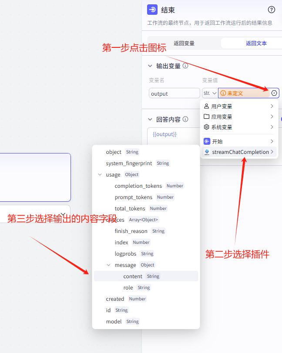Click the 用户变量 person icon
This screenshot has width=282, height=353.
[x=206, y=106]
